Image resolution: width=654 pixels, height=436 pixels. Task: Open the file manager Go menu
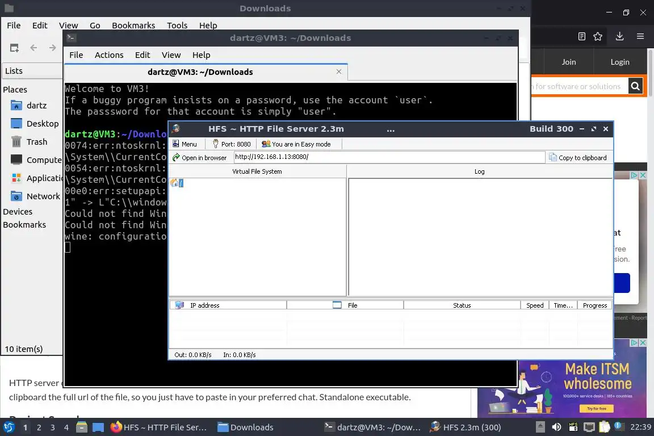coord(95,26)
